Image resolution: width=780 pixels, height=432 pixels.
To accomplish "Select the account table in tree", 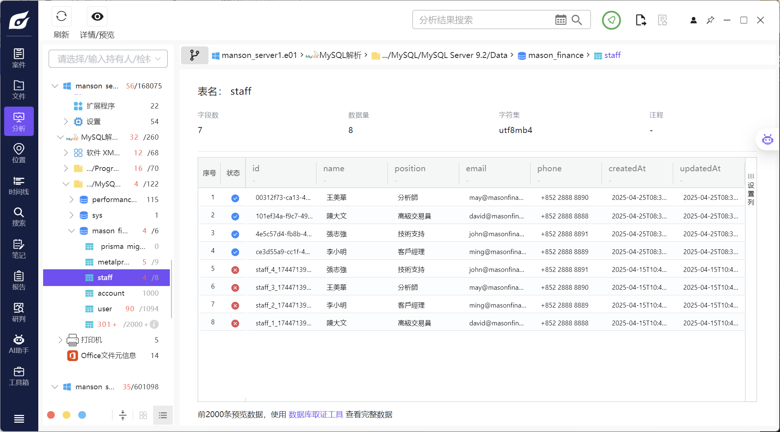I will coord(111,293).
